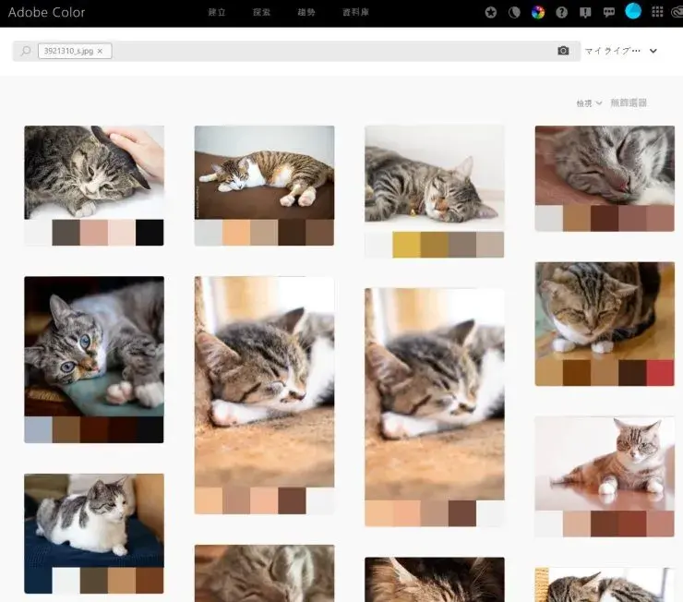Screen dimensions: 683x602
Task: Open orange-white cat on brown sofa photo
Action: pyautogui.click(x=264, y=173)
